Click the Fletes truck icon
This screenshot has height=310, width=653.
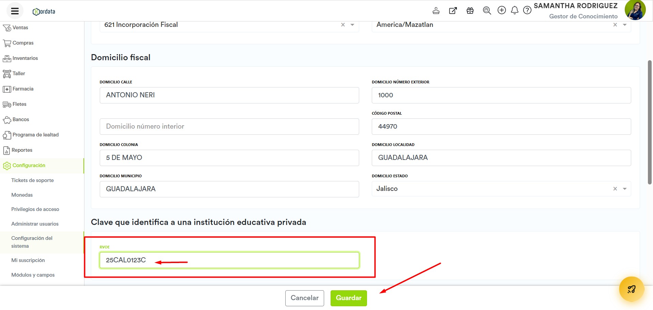tap(7, 104)
